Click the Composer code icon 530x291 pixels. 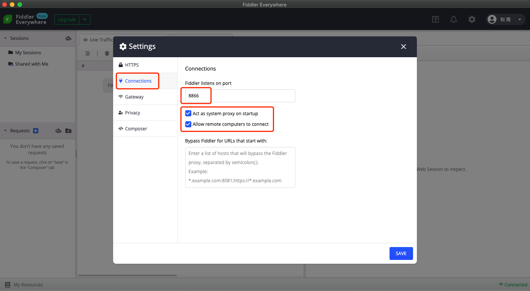click(x=121, y=129)
